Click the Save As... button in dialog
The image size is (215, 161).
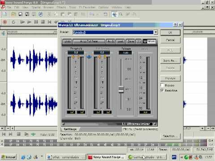[170, 60]
